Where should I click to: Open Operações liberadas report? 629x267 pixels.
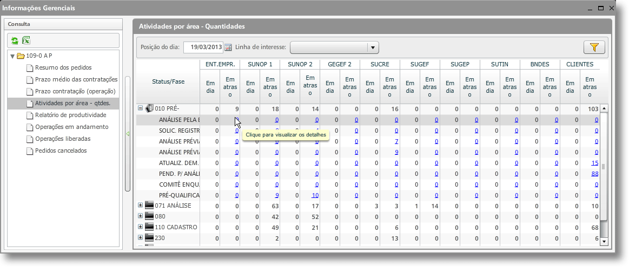(63, 139)
